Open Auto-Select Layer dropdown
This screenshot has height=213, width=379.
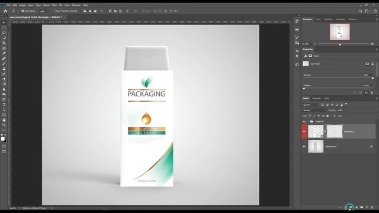pos(44,11)
